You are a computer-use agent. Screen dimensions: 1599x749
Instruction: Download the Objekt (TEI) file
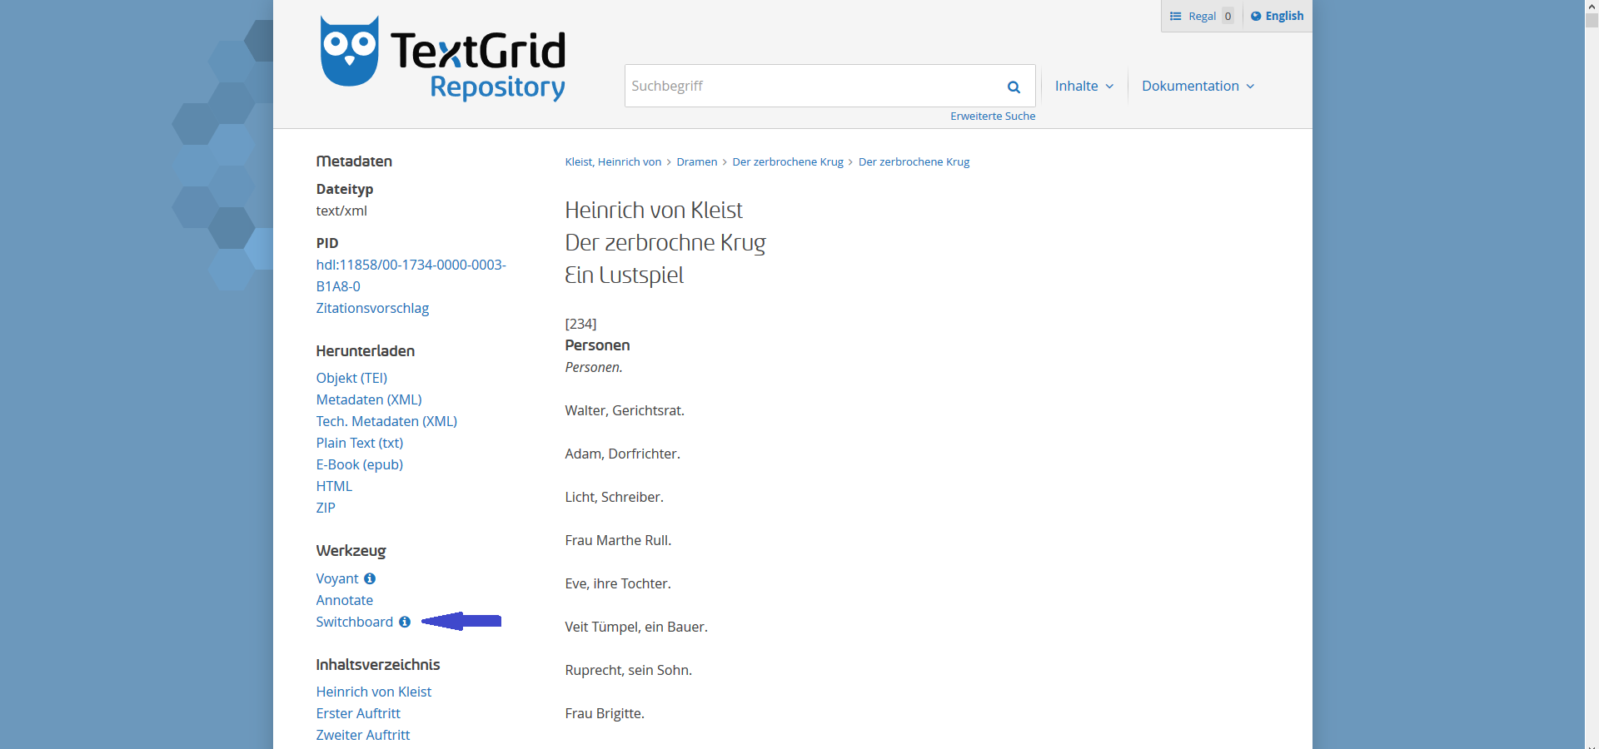tap(351, 378)
